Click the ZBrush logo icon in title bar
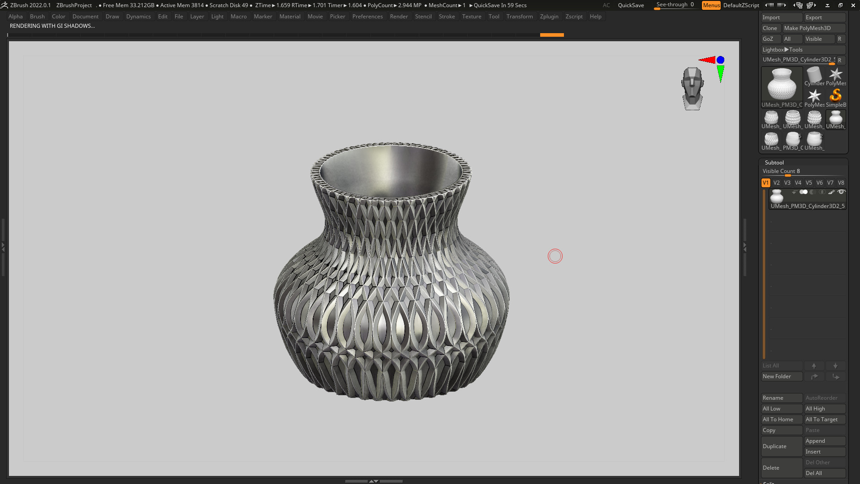 coord(4,5)
